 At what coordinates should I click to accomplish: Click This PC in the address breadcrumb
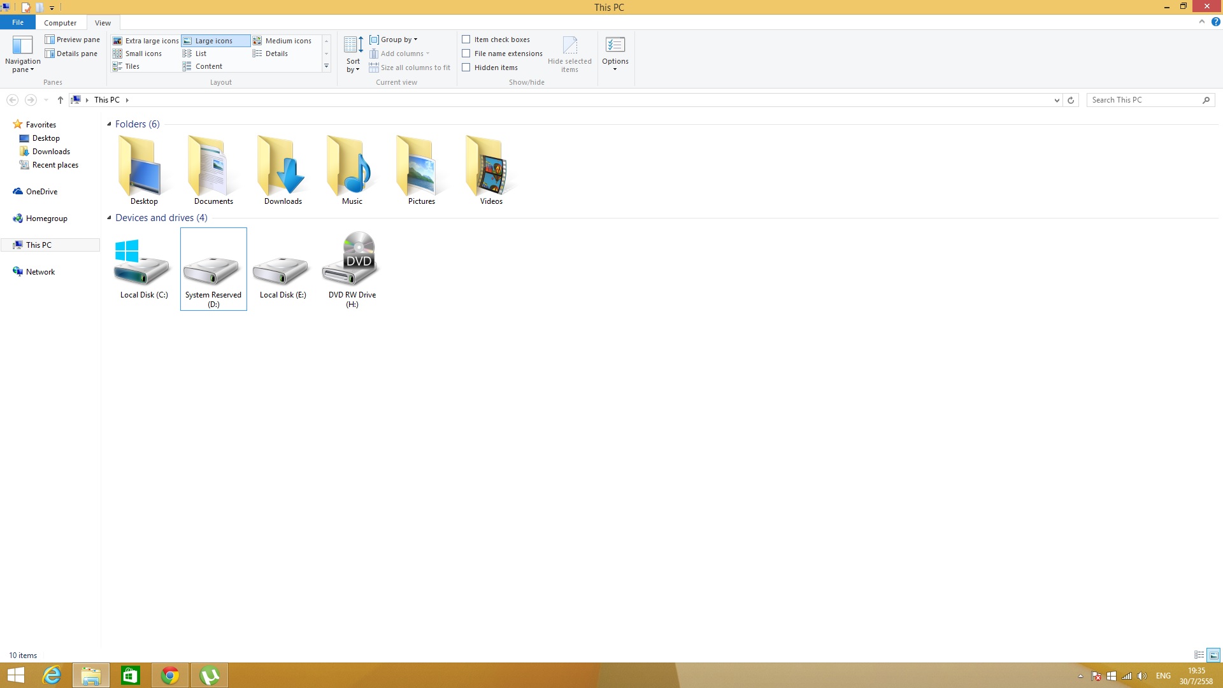pyautogui.click(x=106, y=100)
